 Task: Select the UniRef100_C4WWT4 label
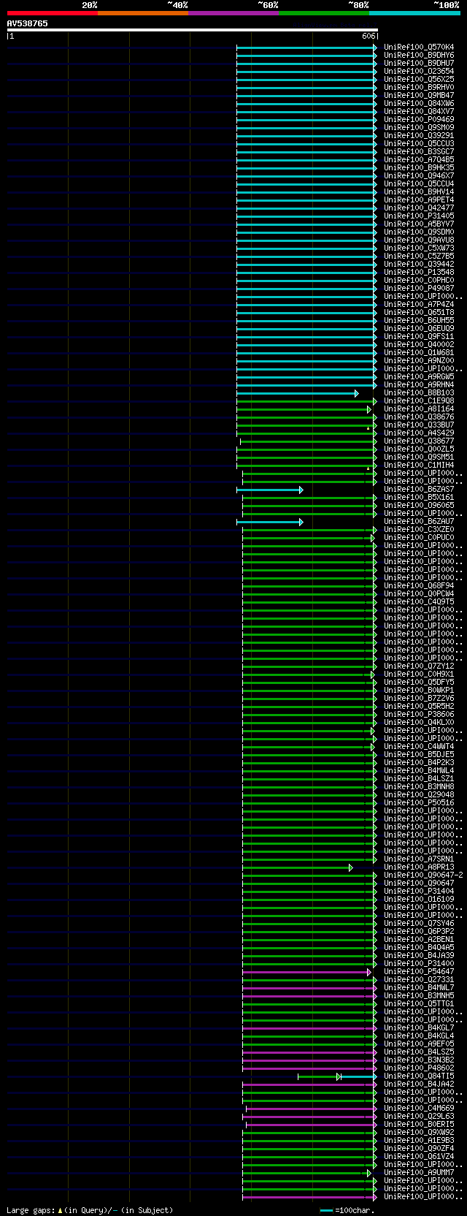[x=419, y=747]
